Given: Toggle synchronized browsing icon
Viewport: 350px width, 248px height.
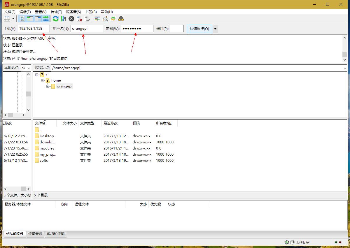Looking at the screenshot, I should [113, 19].
